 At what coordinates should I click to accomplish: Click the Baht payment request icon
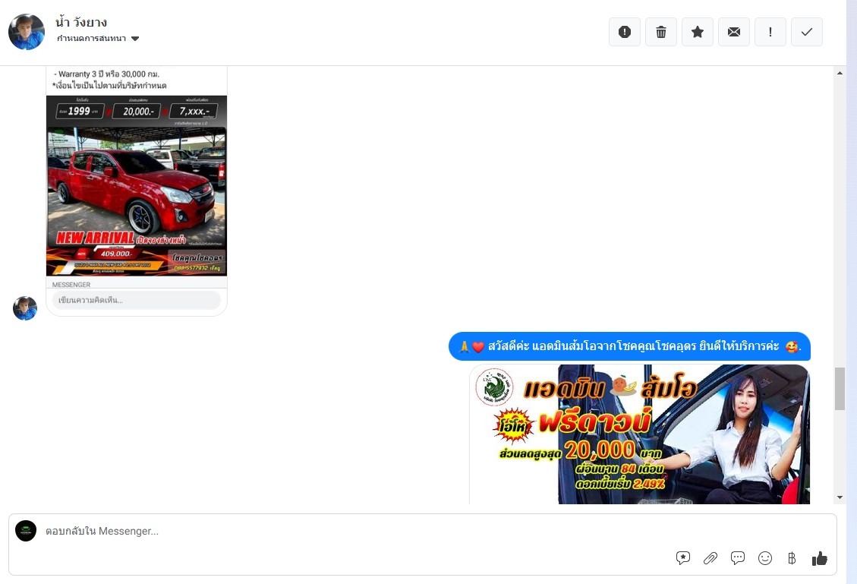click(x=792, y=558)
